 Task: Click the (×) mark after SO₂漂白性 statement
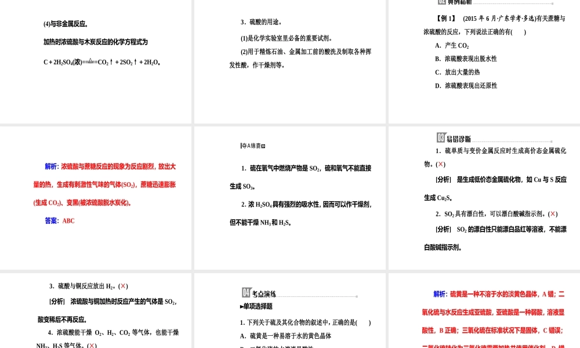553,214
